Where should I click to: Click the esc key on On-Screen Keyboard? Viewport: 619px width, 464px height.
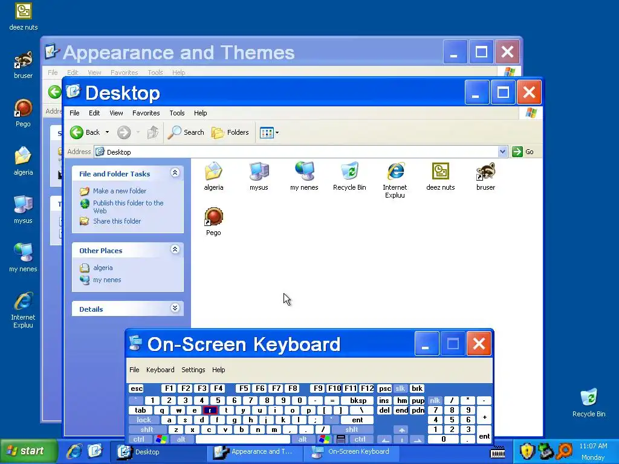137,388
